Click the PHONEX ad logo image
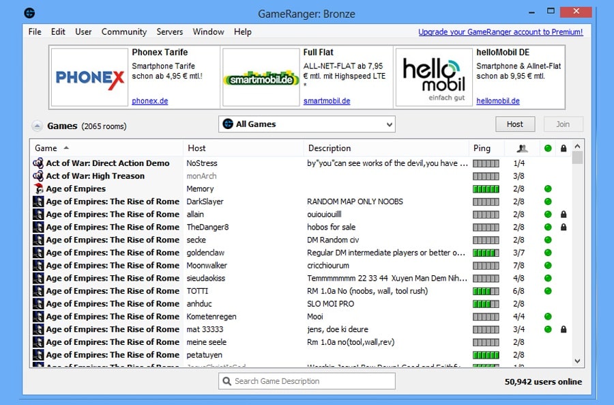 (89, 77)
